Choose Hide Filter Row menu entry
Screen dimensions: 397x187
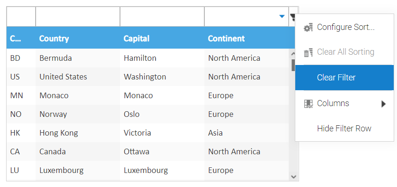344,129
